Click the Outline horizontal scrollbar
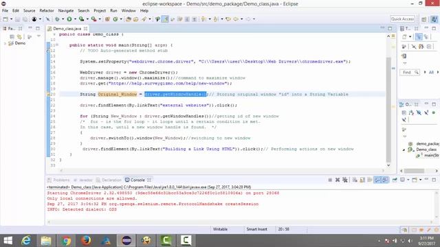The width and height of the screenshot is (440, 247). click(415, 171)
